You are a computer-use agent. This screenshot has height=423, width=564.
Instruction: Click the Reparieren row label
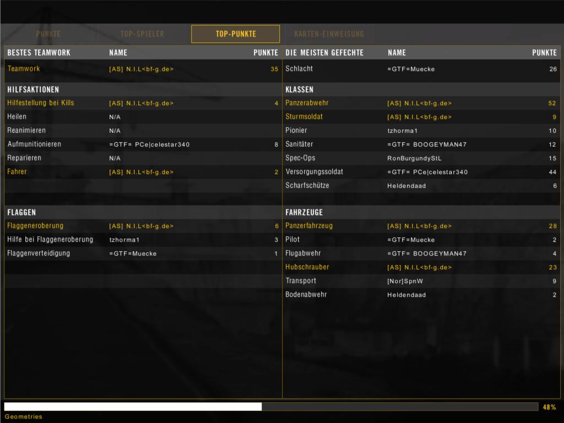[x=24, y=158]
